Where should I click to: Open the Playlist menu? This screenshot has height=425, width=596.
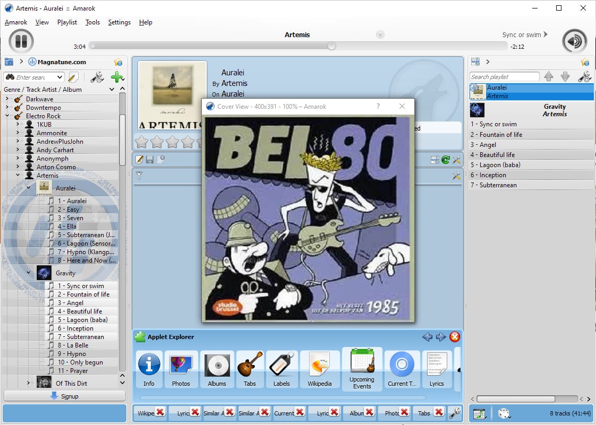[67, 22]
